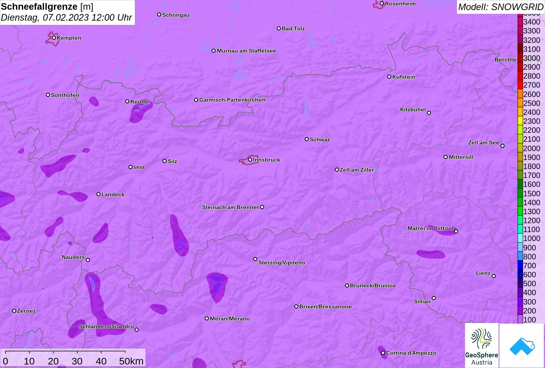This screenshot has width=545, height=368.
Task: Click the Schwaz label
Action: [320, 139]
